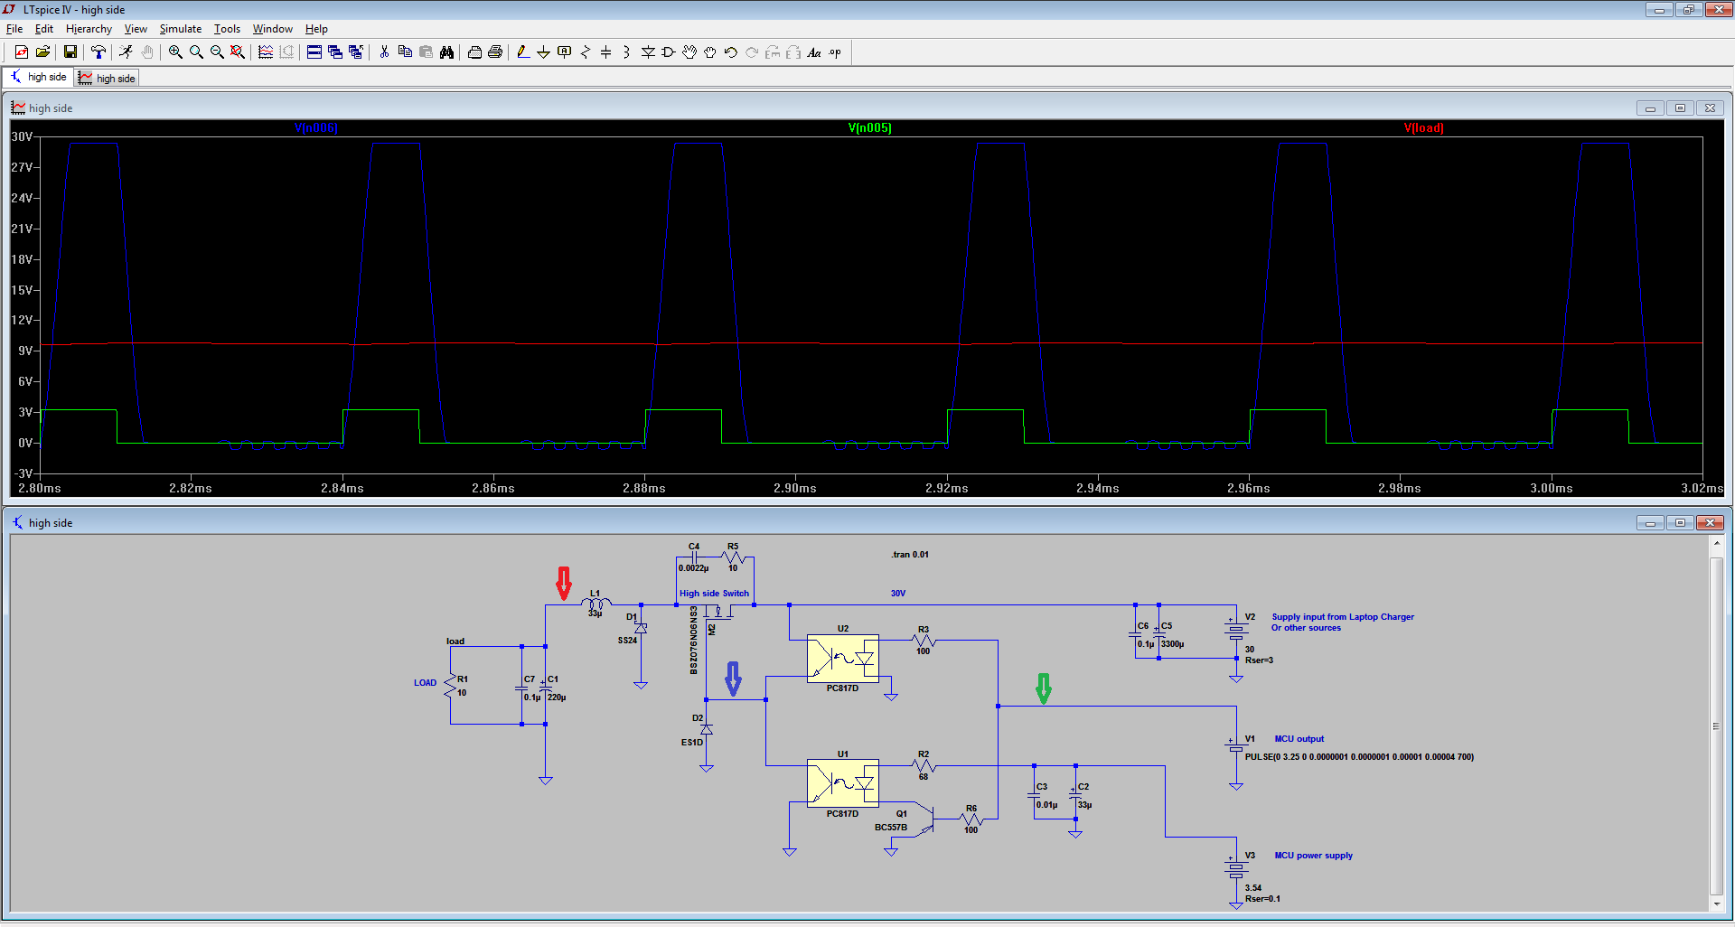
Task: Open Control Panel via the hammer icon
Action: pyautogui.click(x=98, y=52)
